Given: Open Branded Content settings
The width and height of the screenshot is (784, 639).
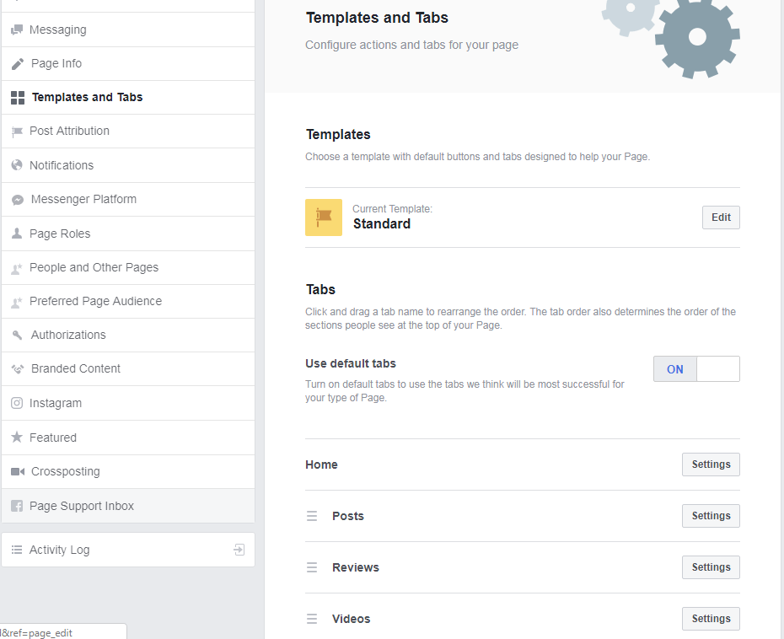Looking at the screenshot, I should [x=128, y=369].
